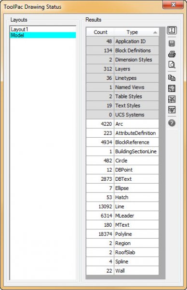Click the toolbar icon below the copy icon

[x=172, y=88]
